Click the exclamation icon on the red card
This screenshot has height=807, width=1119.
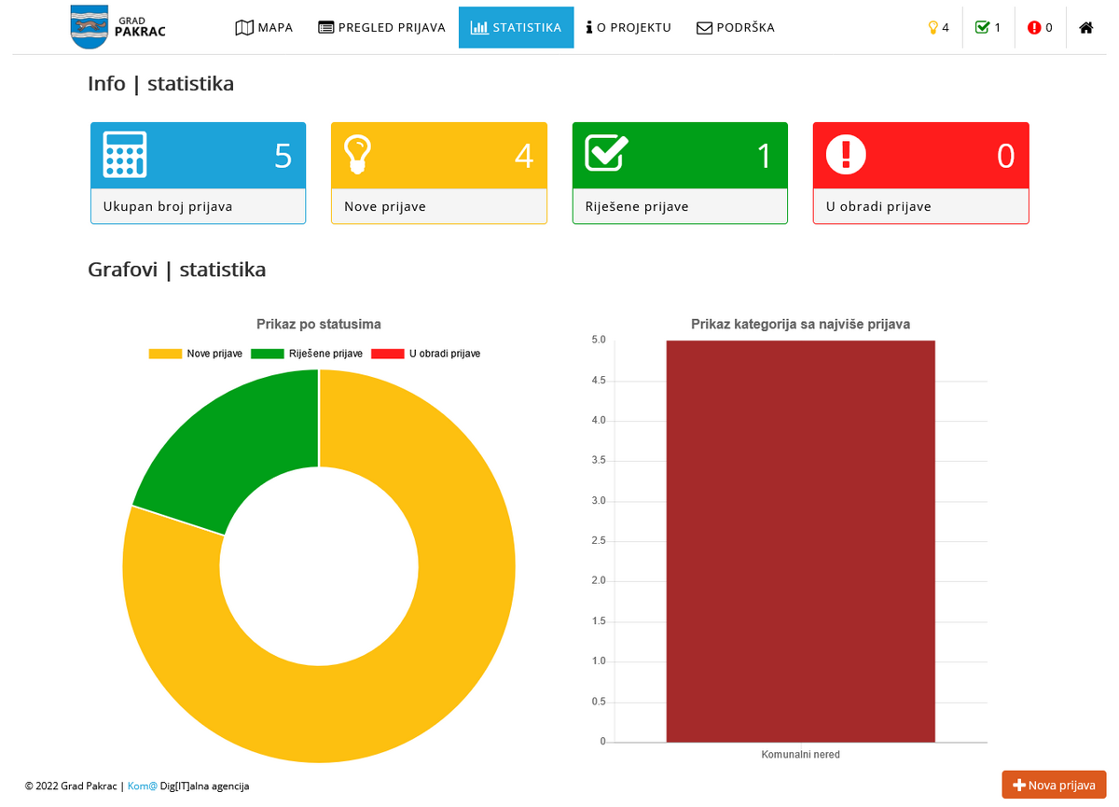pyautogui.click(x=846, y=155)
